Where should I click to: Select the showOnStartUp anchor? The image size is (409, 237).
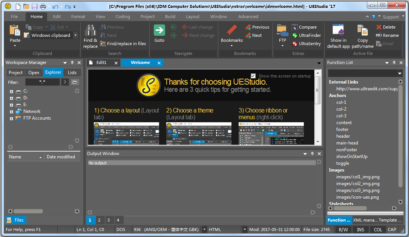(x=352, y=156)
